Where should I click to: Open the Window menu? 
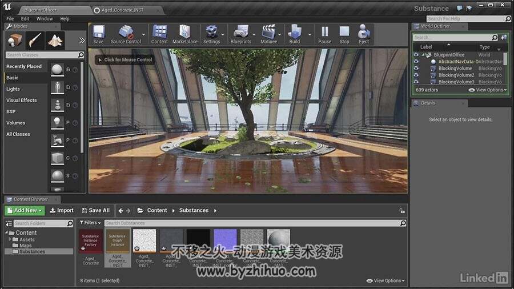[45, 19]
